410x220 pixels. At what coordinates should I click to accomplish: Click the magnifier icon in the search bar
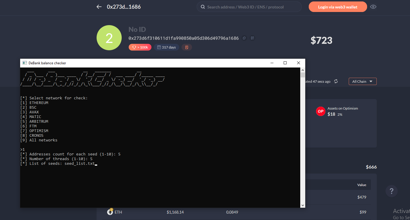click(203, 7)
